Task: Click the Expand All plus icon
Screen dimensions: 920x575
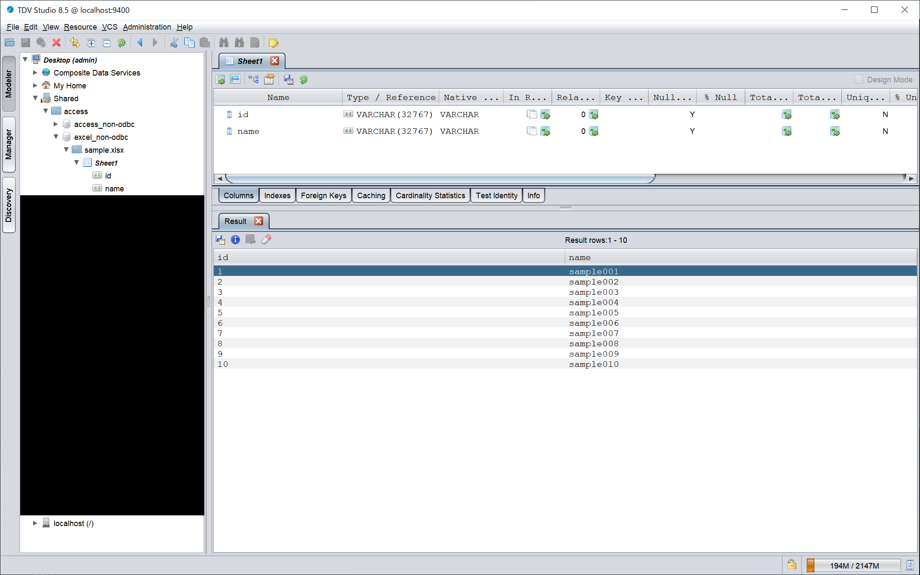Action: pos(91,43)
